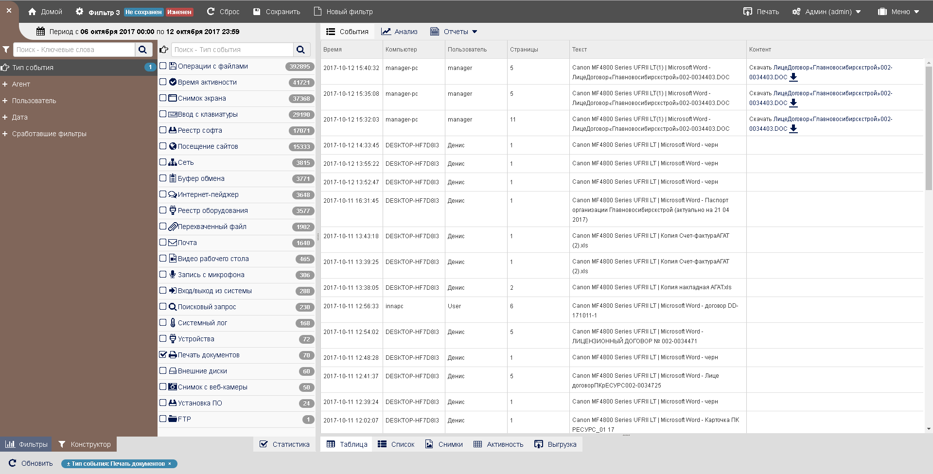Run the event type search magnifier

point(301,50)
